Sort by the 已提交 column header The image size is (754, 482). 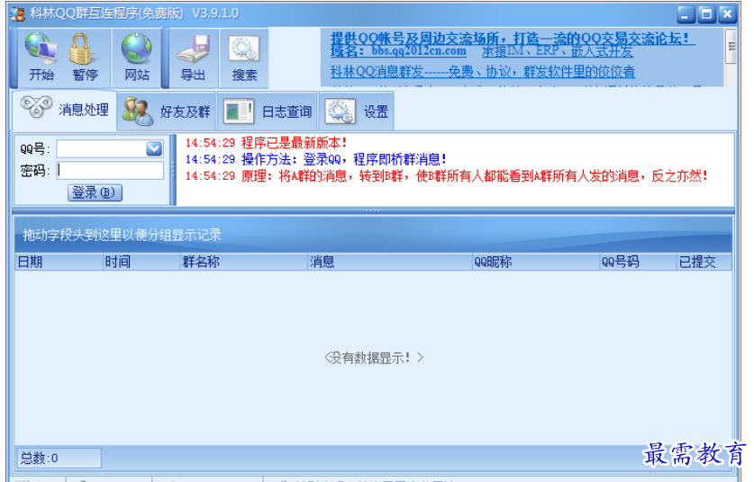click(x=704, y=262)
